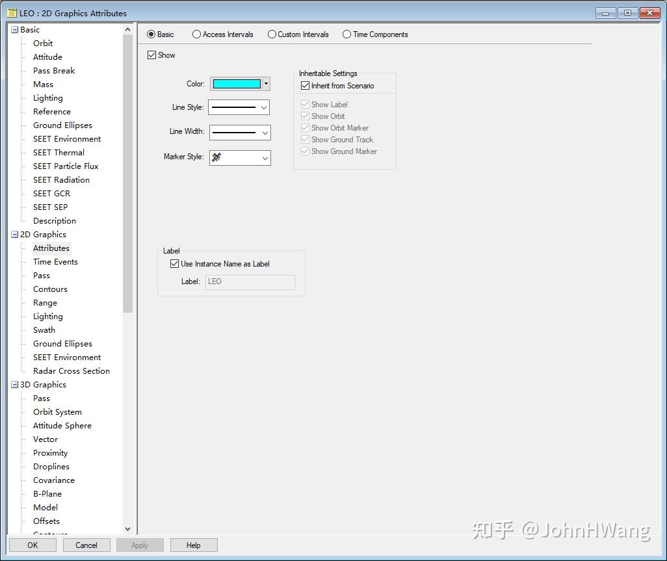Viewport: 667px width, 561px height.
Task: Toggle the Show Orbit checkbox
Action: click(305, 116)
